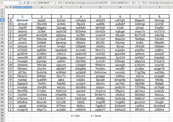Open the dropdown arrow beside the Sum icon

click(x=31, y=3)
